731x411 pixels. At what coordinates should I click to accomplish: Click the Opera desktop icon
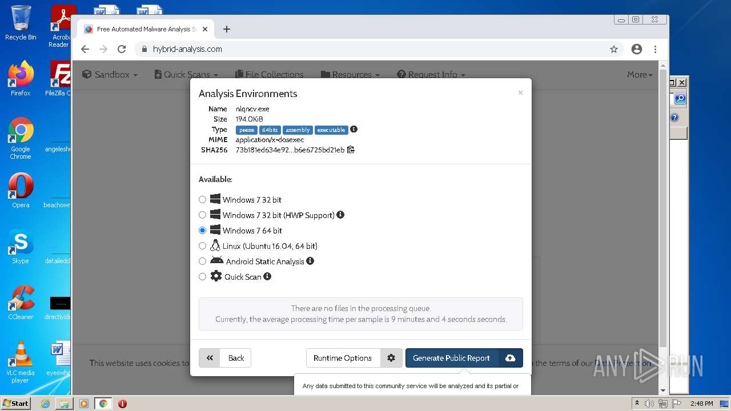[x=21, y=191]
